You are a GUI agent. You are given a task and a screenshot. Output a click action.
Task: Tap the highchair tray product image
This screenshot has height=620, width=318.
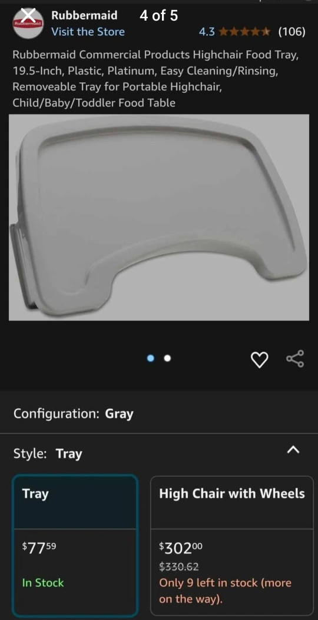159,217
